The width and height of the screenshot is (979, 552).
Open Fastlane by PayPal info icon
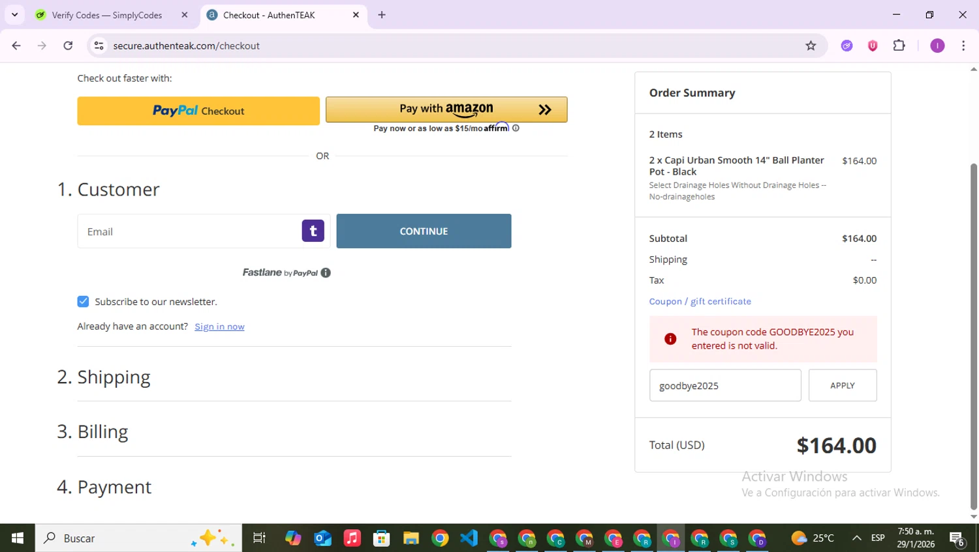coord(326,273)
